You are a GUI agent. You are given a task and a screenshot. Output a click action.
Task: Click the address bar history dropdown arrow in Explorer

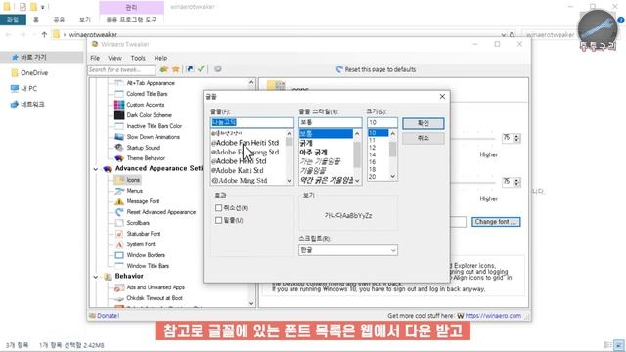click(x=503, y=35)
